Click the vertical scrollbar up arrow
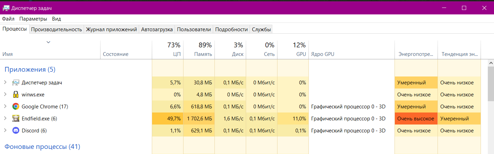The image size is (494, 154). (491, 63)
